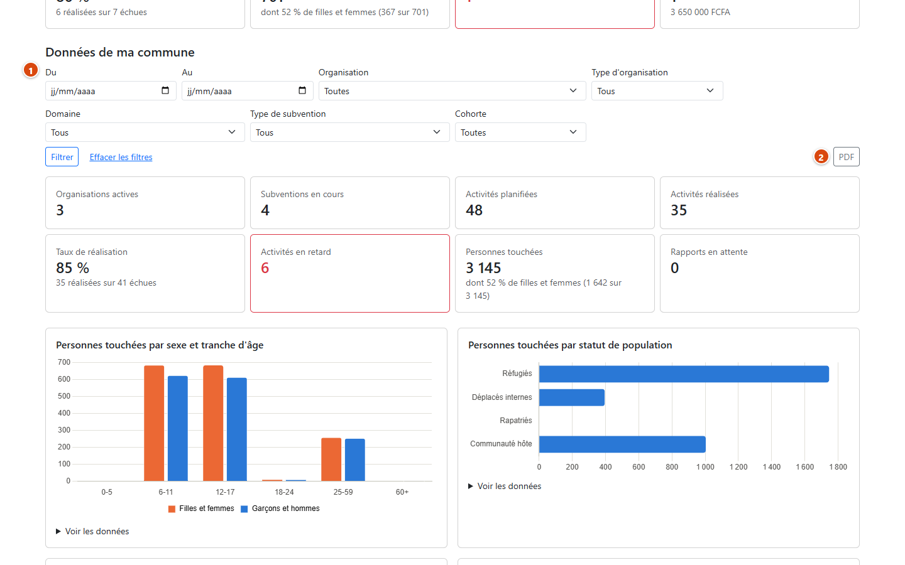This screenshot has height=565, width=905.
Task: Open the Type d'organisation dropdown
Action: point(657,91)
